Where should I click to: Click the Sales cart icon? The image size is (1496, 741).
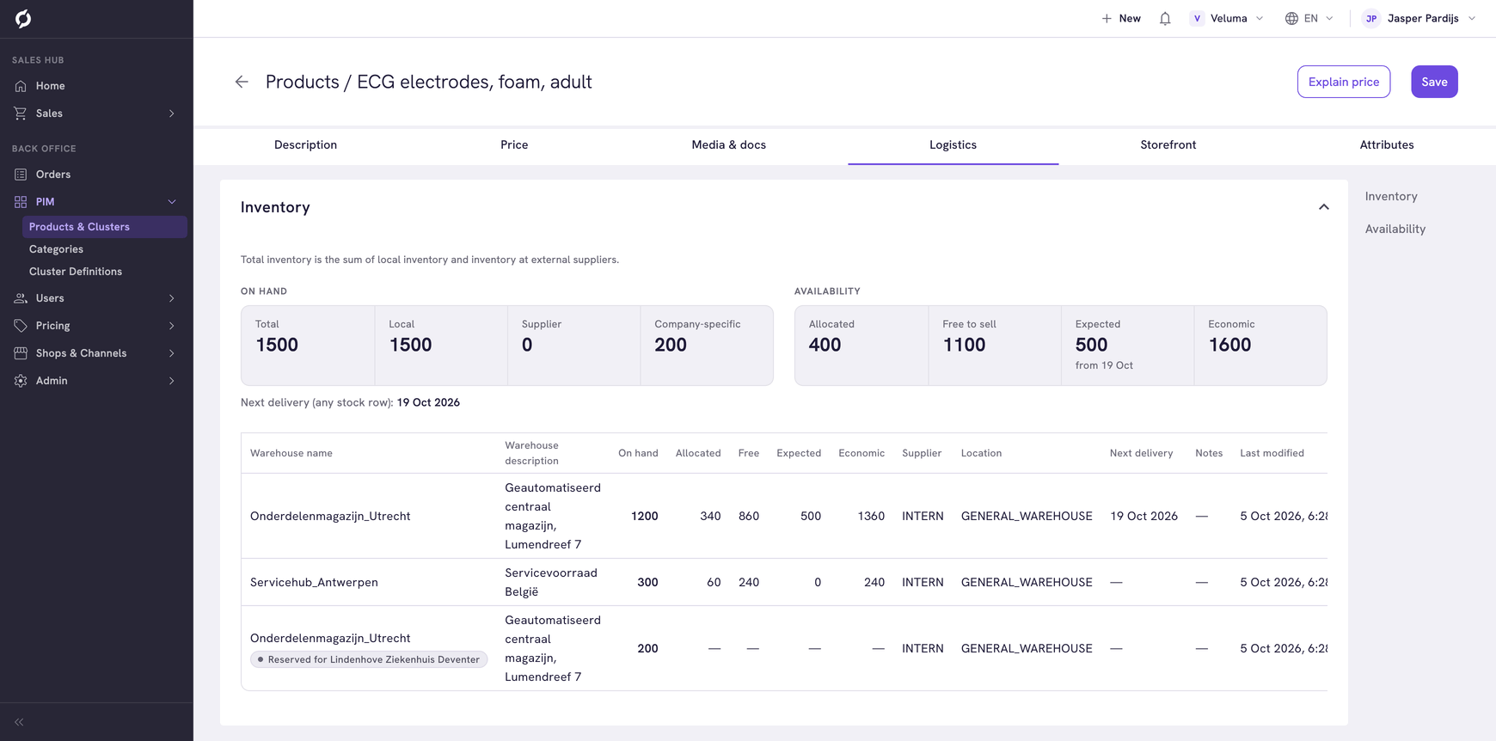click(x=21, y=113)
